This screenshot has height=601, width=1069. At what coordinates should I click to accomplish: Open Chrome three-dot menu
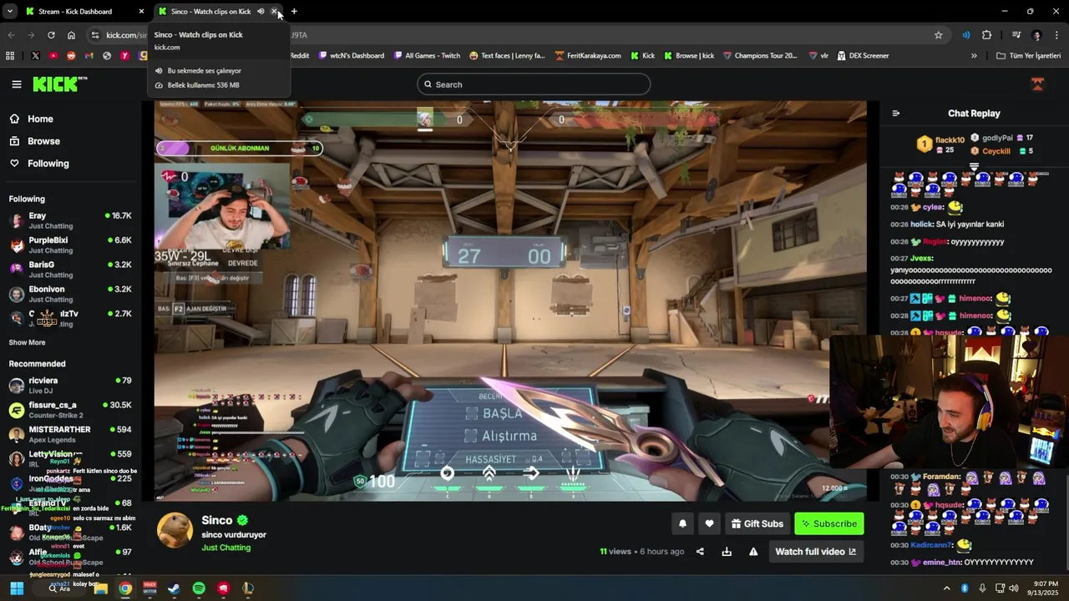pyautogui.click(x=1057, y=35)
